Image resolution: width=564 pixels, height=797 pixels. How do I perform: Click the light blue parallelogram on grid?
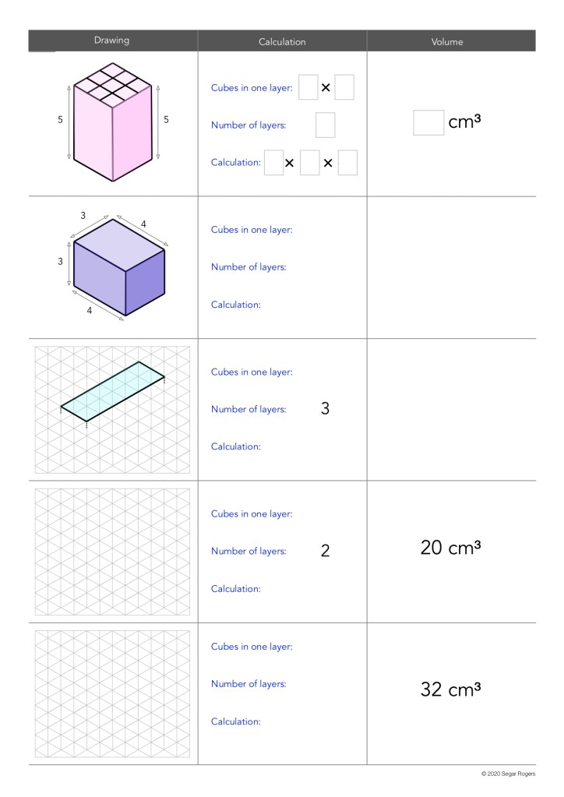click(x=113, y=392)
